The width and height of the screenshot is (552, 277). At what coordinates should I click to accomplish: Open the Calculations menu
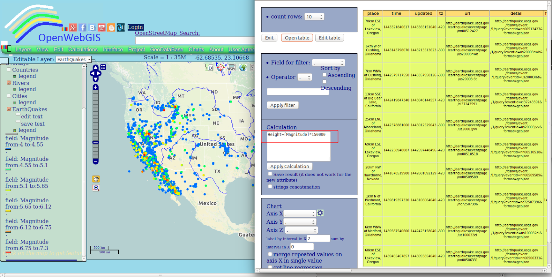[83, 50]
